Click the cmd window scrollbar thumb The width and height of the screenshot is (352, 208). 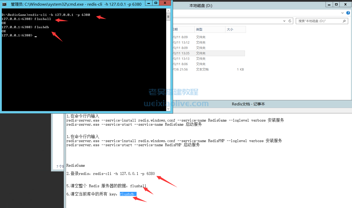168,17
